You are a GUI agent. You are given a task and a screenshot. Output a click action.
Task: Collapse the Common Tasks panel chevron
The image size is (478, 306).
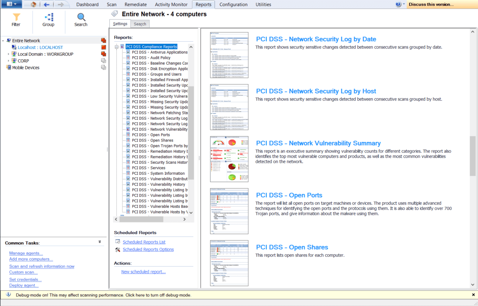tap(100, 242)
